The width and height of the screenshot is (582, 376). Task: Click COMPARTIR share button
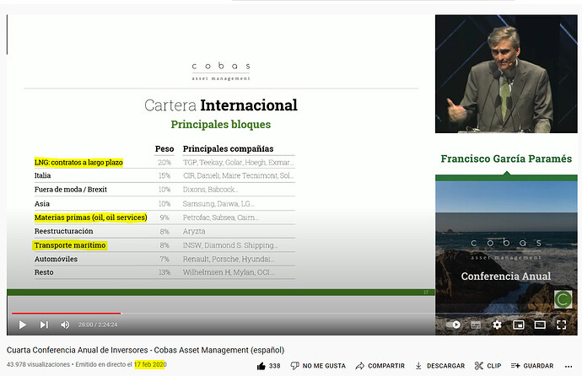point(380,366)
